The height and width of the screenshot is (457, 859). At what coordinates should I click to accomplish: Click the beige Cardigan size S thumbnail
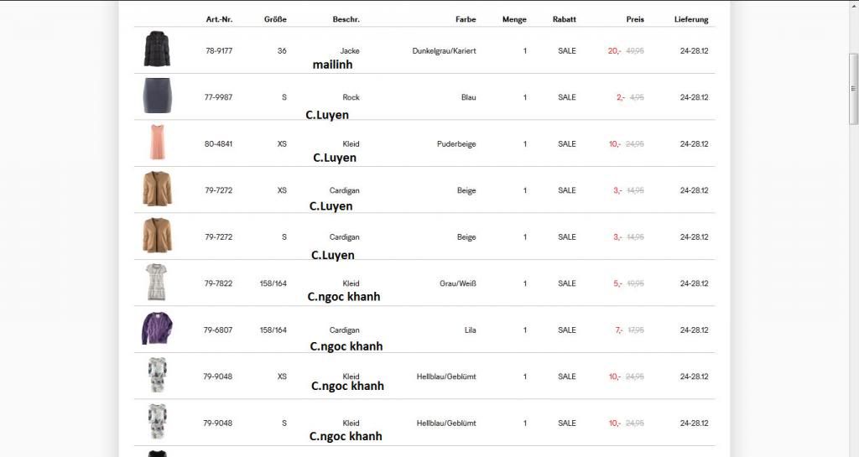[x=157, y=236]
